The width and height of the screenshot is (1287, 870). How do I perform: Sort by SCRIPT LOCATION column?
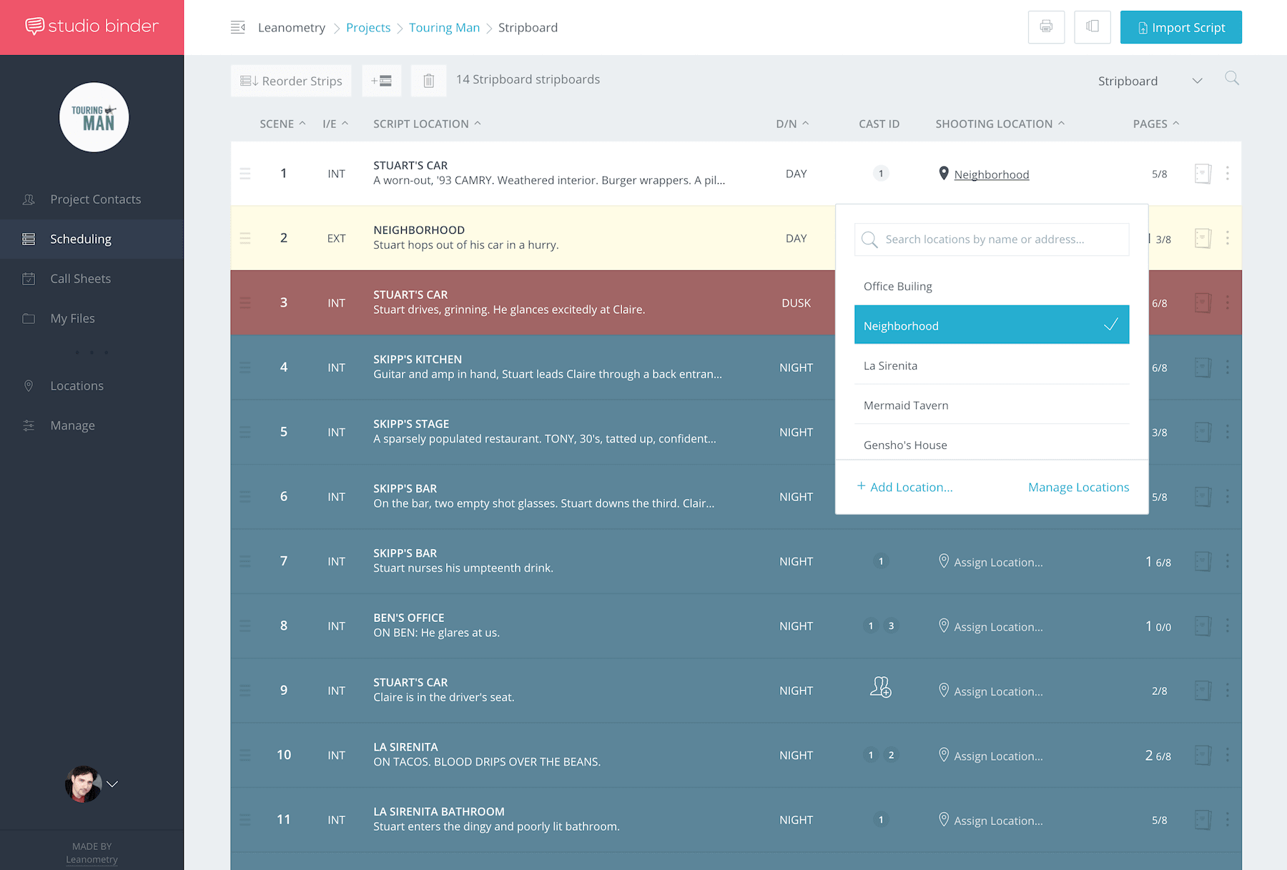click(427, 124)
